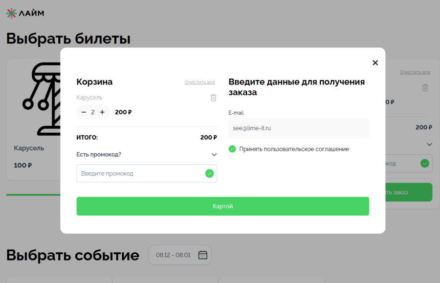Click the Лайм logo
This screenshot has height=283, width=440.
tap(25, 13)
